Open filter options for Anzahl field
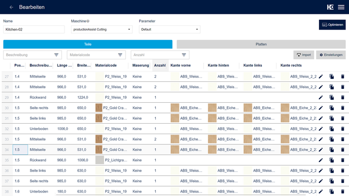Screen dimensions: 349x196 coord(184,55)
